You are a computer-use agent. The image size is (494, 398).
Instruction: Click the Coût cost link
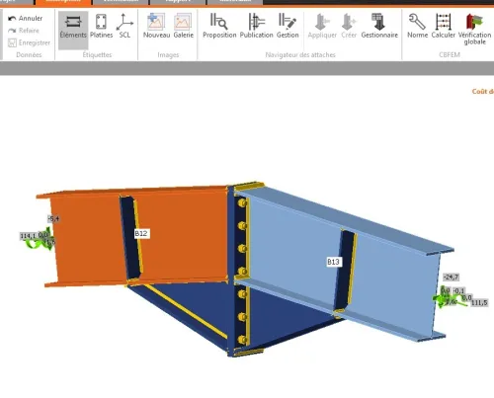[482, 92]
